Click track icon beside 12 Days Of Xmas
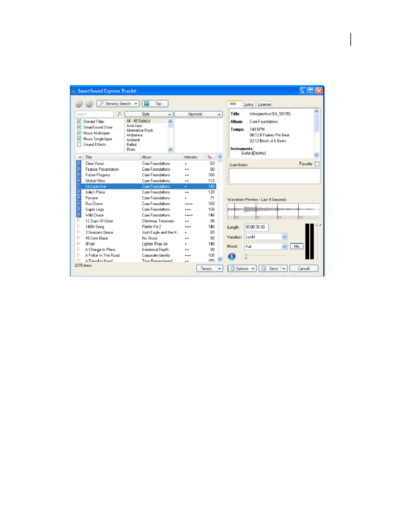 point(78,221)
